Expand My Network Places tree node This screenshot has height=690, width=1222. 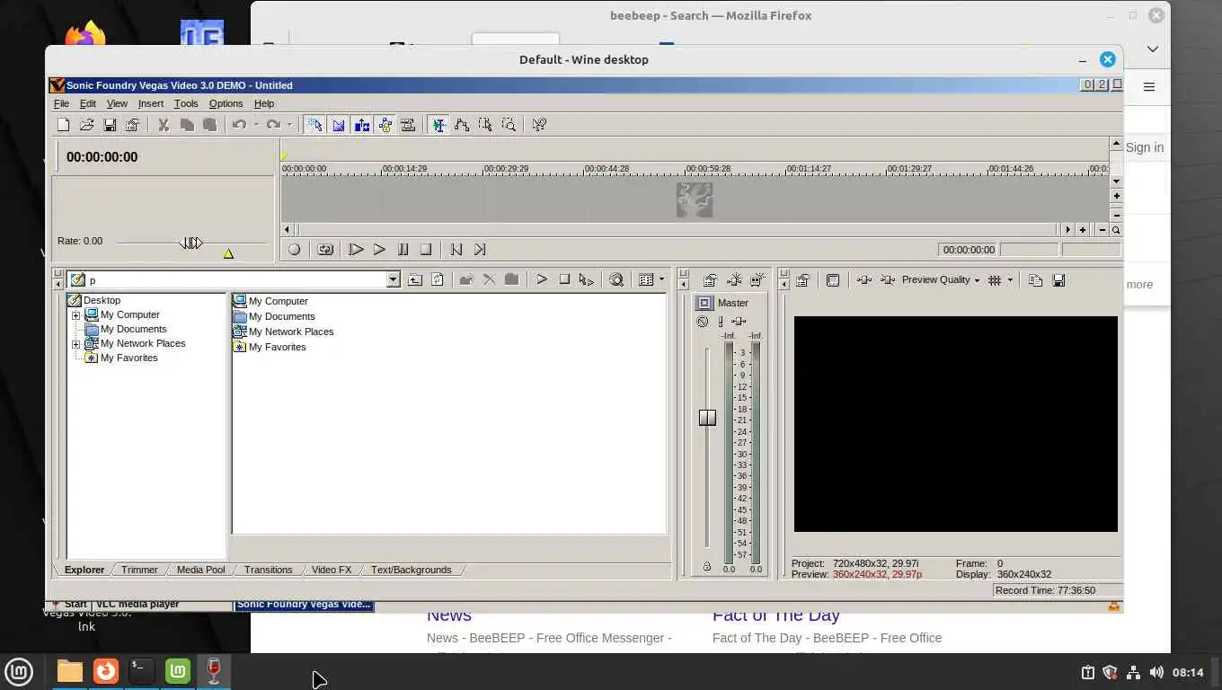pyautogui.click(x=76, y=344)
